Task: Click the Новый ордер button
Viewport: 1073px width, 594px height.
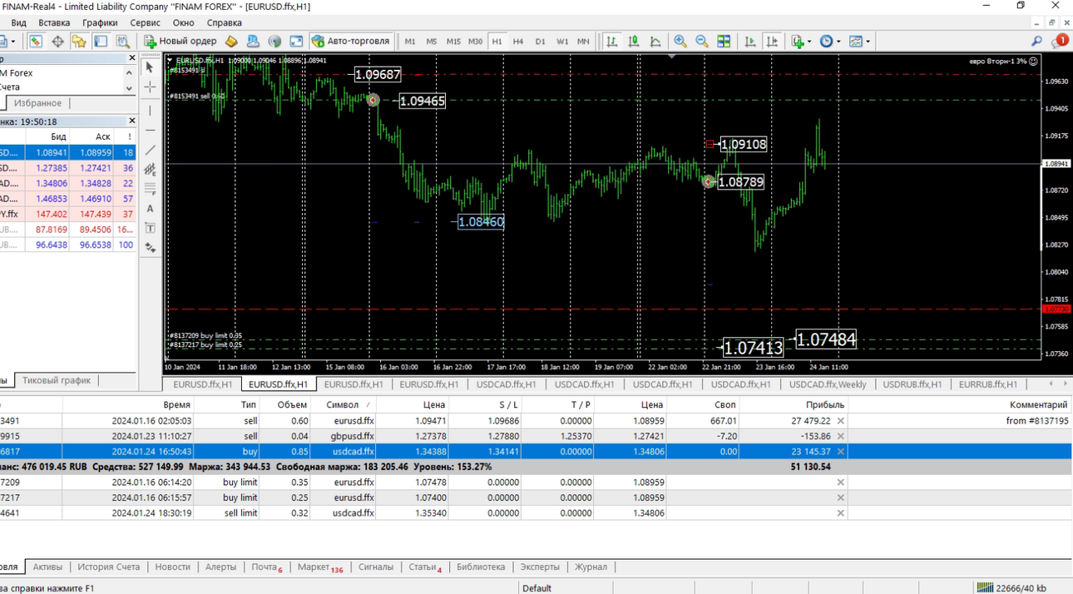Action: (180, 41)
